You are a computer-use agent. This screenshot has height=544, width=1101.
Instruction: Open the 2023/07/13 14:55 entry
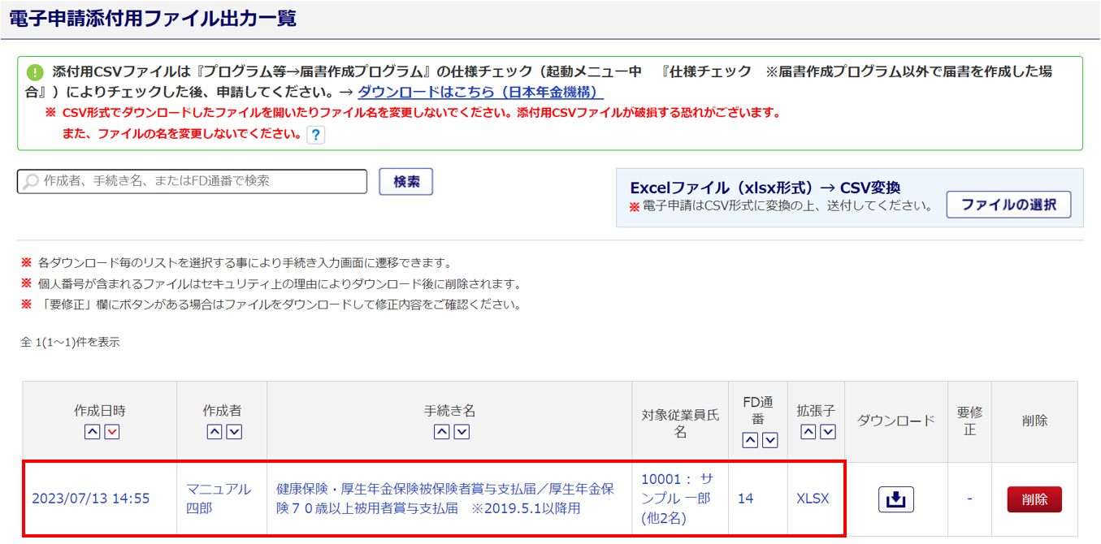click(x=91, y=499)
